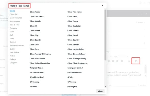The height and width of the screenshot is (96, 150).
Task: Open the Client Links category
Action: coord(14,14)
